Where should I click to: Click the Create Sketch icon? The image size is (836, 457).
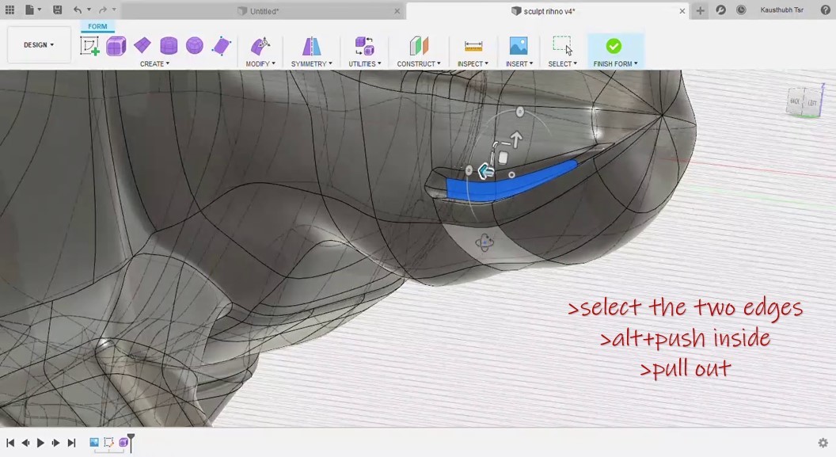click(x=89, y=46)
